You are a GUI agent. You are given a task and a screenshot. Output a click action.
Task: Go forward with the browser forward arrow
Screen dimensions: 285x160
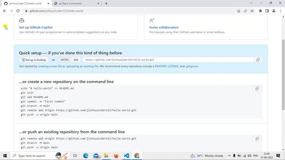pyautogui.click(x=11, y=11)
